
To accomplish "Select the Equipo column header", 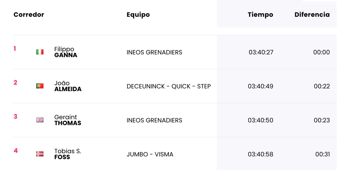I will point(138,14).
